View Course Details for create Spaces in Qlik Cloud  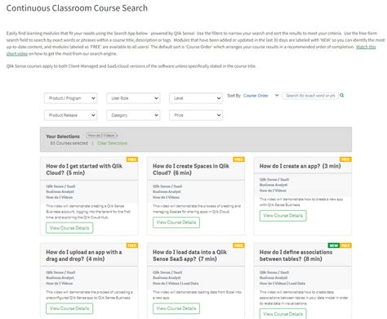(176, 222)
